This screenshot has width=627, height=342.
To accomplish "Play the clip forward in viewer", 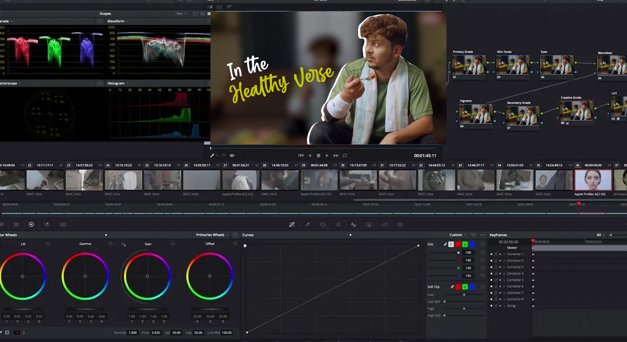I will coord(327,155).
